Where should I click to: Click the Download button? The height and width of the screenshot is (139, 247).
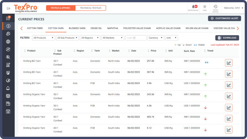(227, 38)
